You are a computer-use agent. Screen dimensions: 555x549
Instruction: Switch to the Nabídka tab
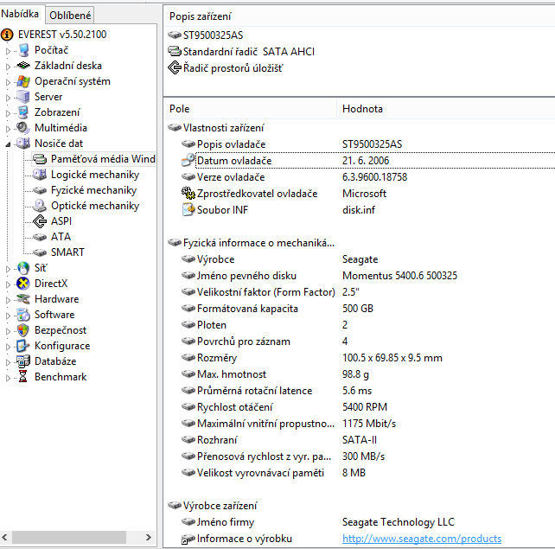click(21, 14)
